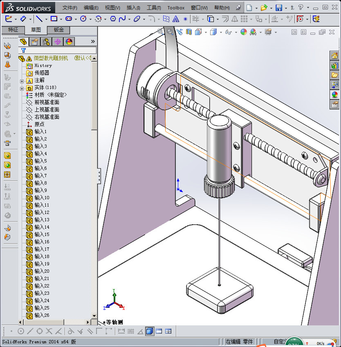Click the Zoom to Fit icon
341x347 pixels.
point(161,32)
